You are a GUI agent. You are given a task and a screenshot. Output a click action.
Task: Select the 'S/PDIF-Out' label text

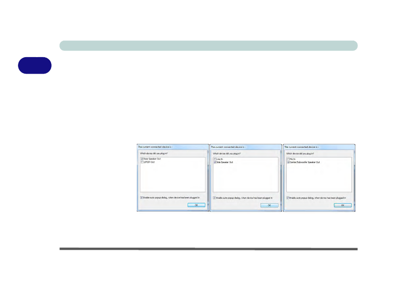149,162
